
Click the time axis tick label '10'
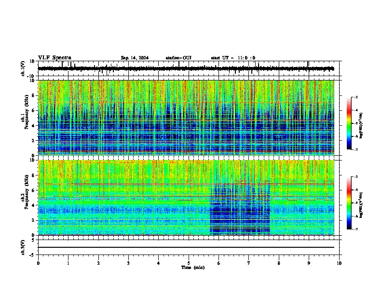pyautogui.click(x=339, y=263)
